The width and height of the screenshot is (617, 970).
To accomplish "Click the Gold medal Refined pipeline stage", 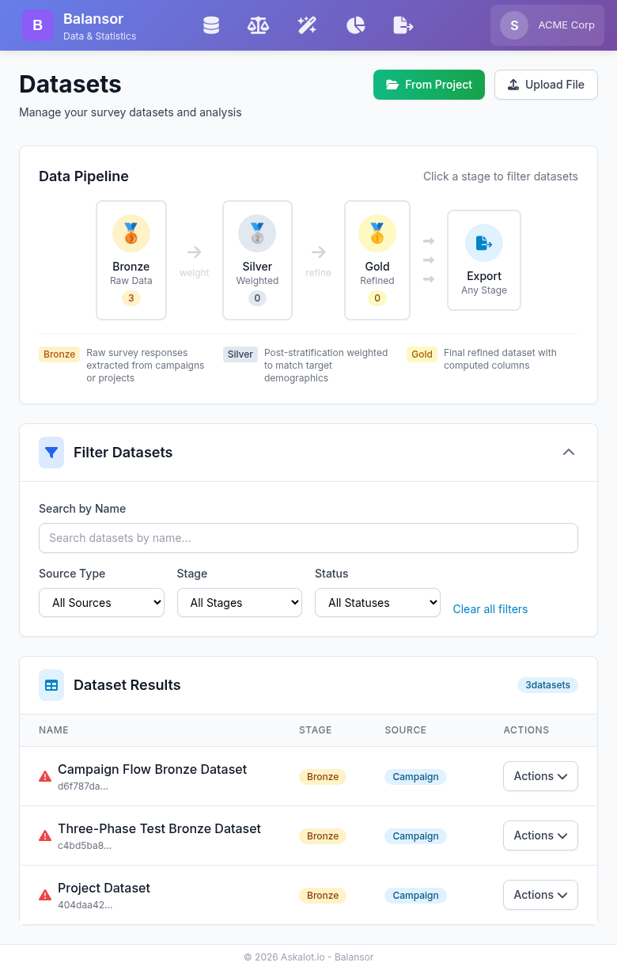I will [x=377, y=260].
